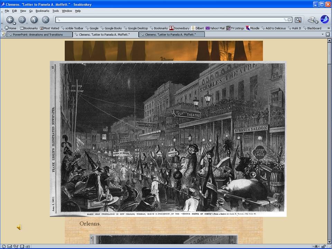Open the Doonesbury bookmark
332x249 pixels.
pos(179,28)
